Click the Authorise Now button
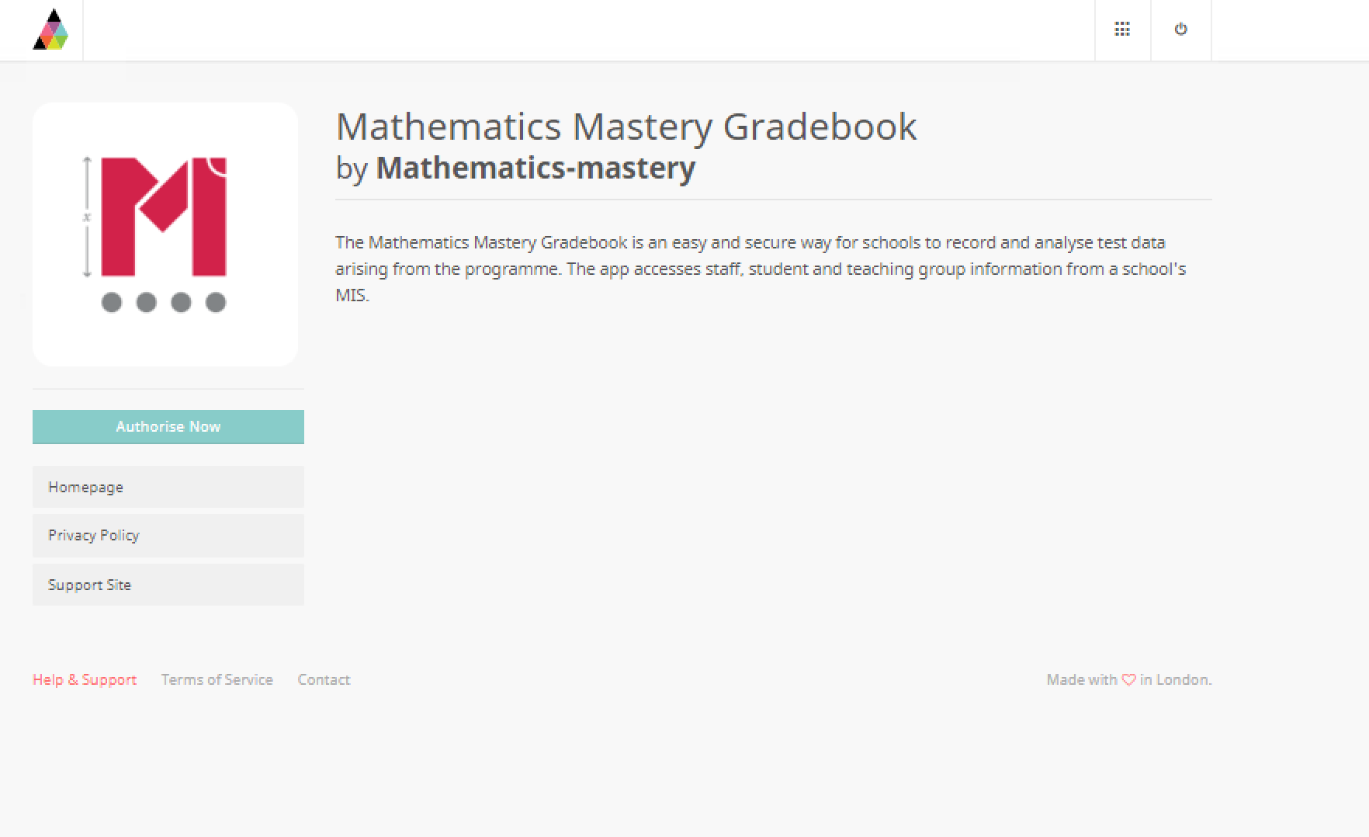1369x837 pixels. point(168,427)
